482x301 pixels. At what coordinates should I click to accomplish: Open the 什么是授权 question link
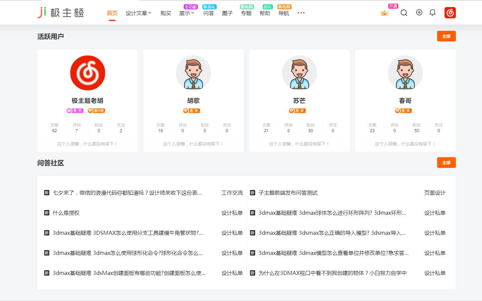[66, 213]
